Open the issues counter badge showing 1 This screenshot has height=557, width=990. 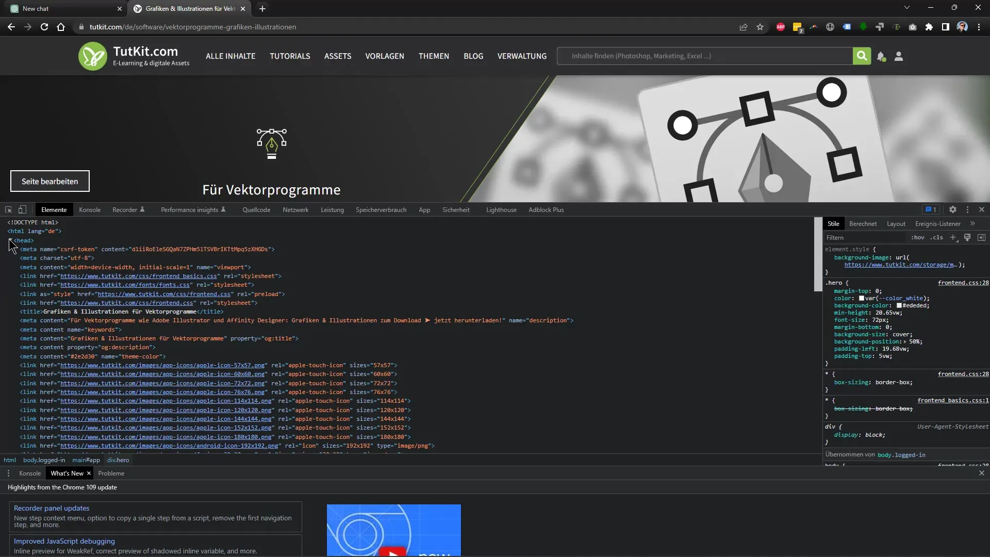point(931,210)
